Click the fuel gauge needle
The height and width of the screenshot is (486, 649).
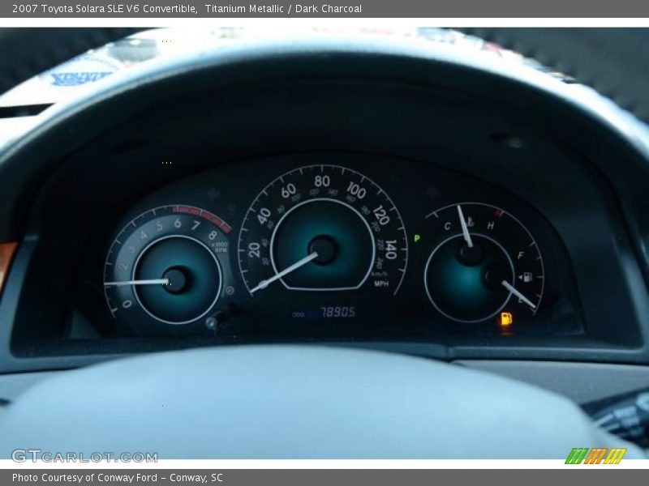[517, 293]
